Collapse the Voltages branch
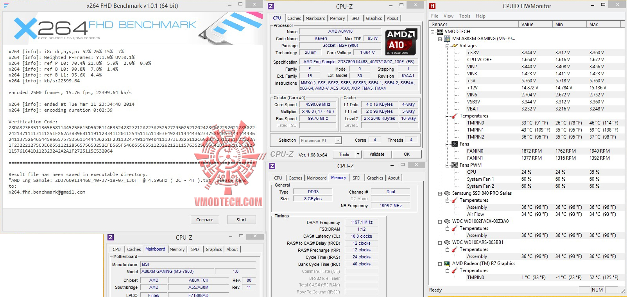The image size is (627, 297). (447, 46)
